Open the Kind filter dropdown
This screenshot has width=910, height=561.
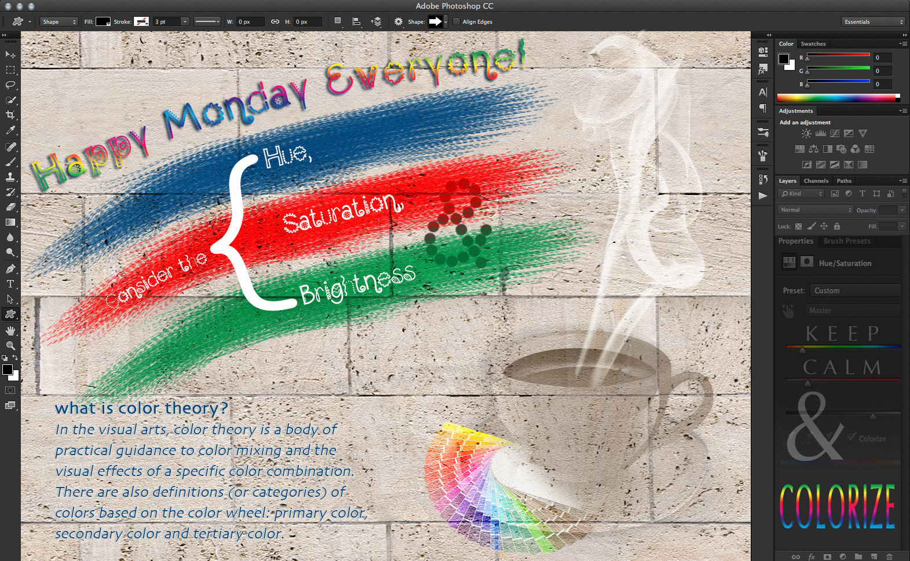(x=801, y=194)
